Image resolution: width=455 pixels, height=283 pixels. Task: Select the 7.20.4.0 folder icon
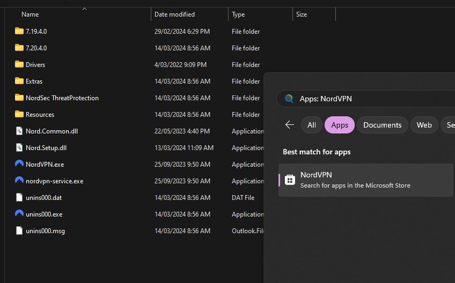coord(19,48)
